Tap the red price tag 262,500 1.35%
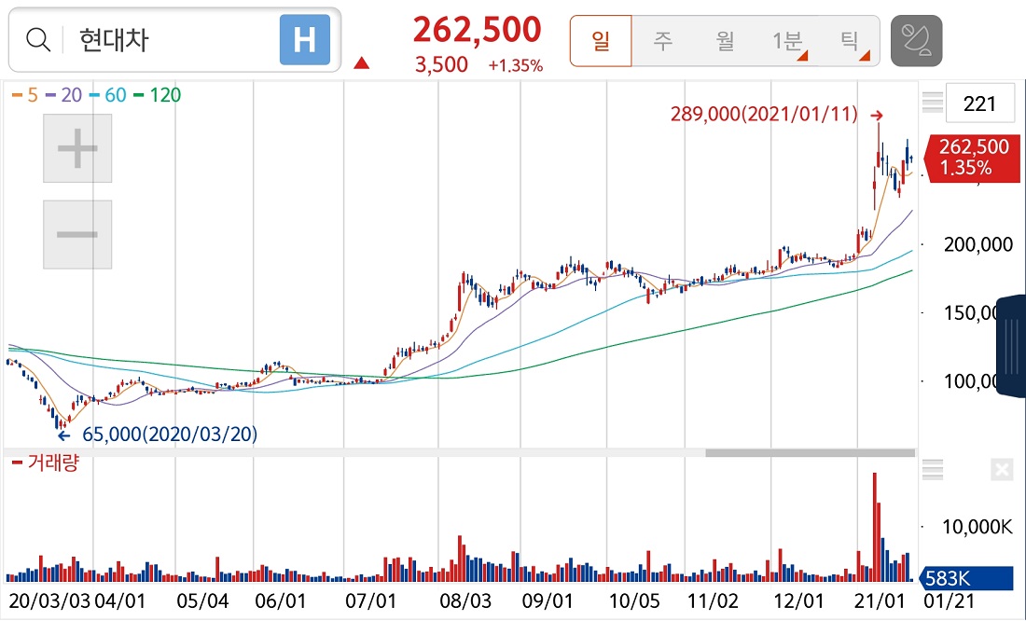 974,157
